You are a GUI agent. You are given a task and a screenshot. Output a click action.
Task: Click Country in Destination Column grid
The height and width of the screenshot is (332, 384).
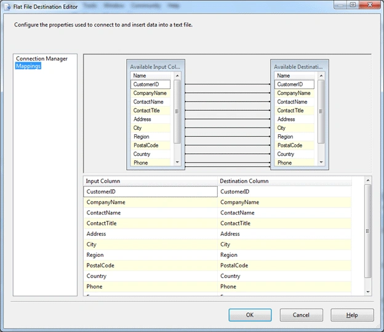(x=284, y=276)
